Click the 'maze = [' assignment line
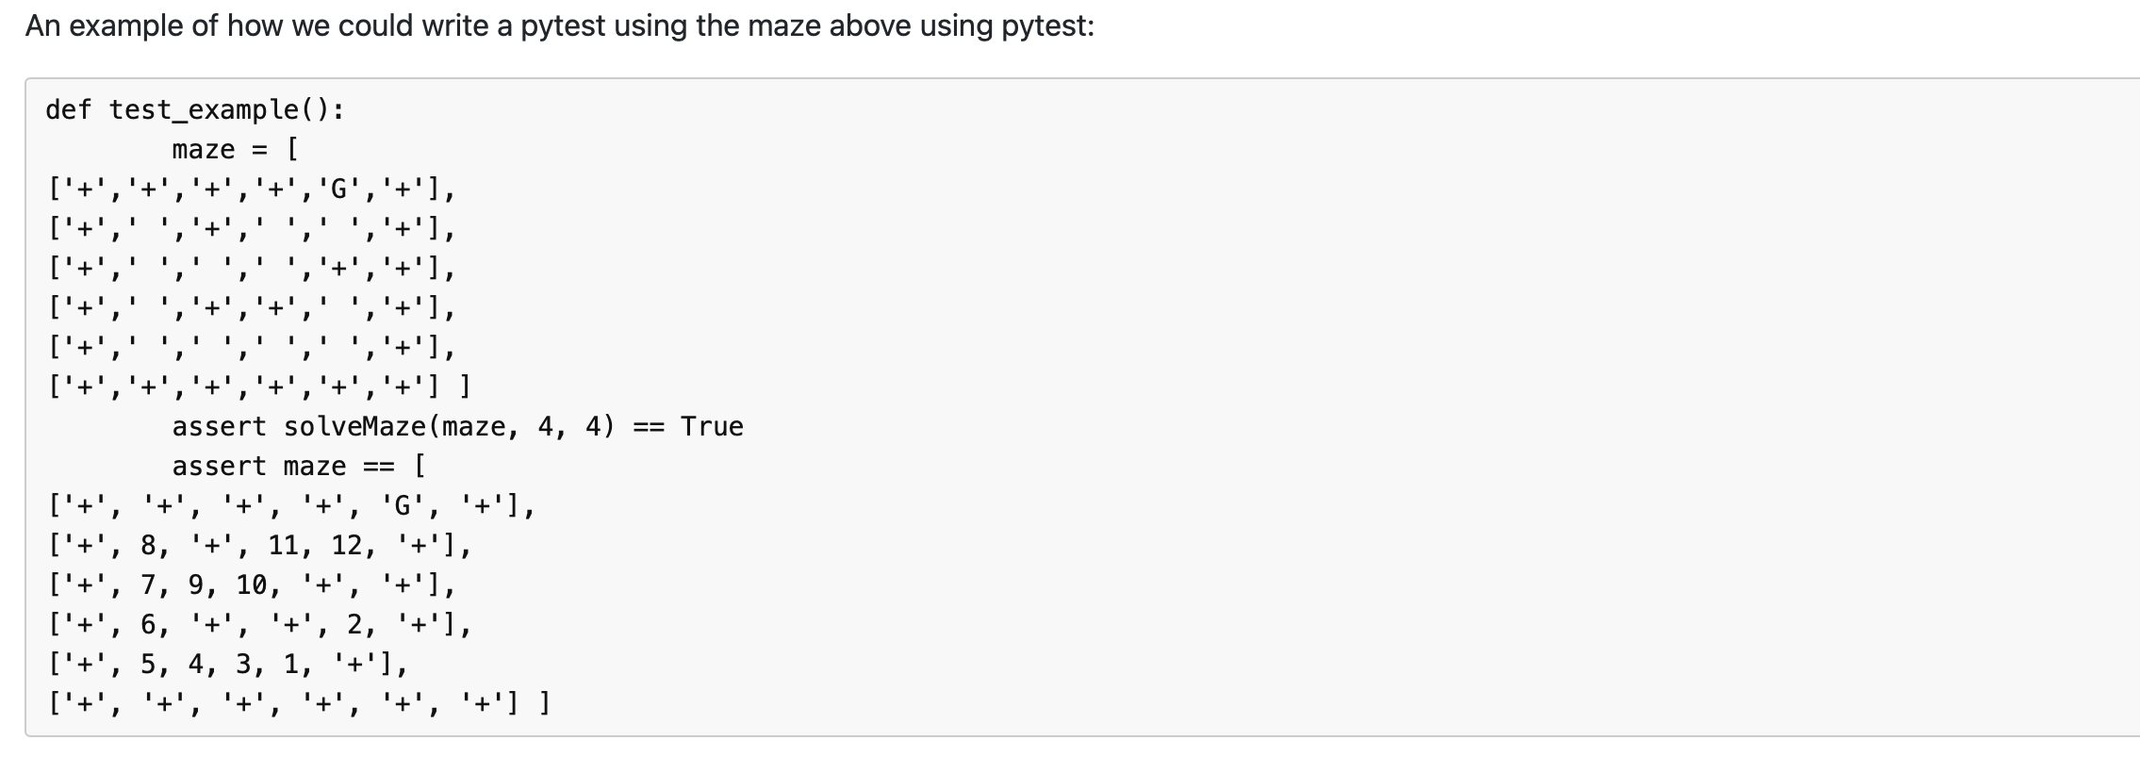Image resolution: width=2140 pixels, height=773 pixels. (236, 150)
